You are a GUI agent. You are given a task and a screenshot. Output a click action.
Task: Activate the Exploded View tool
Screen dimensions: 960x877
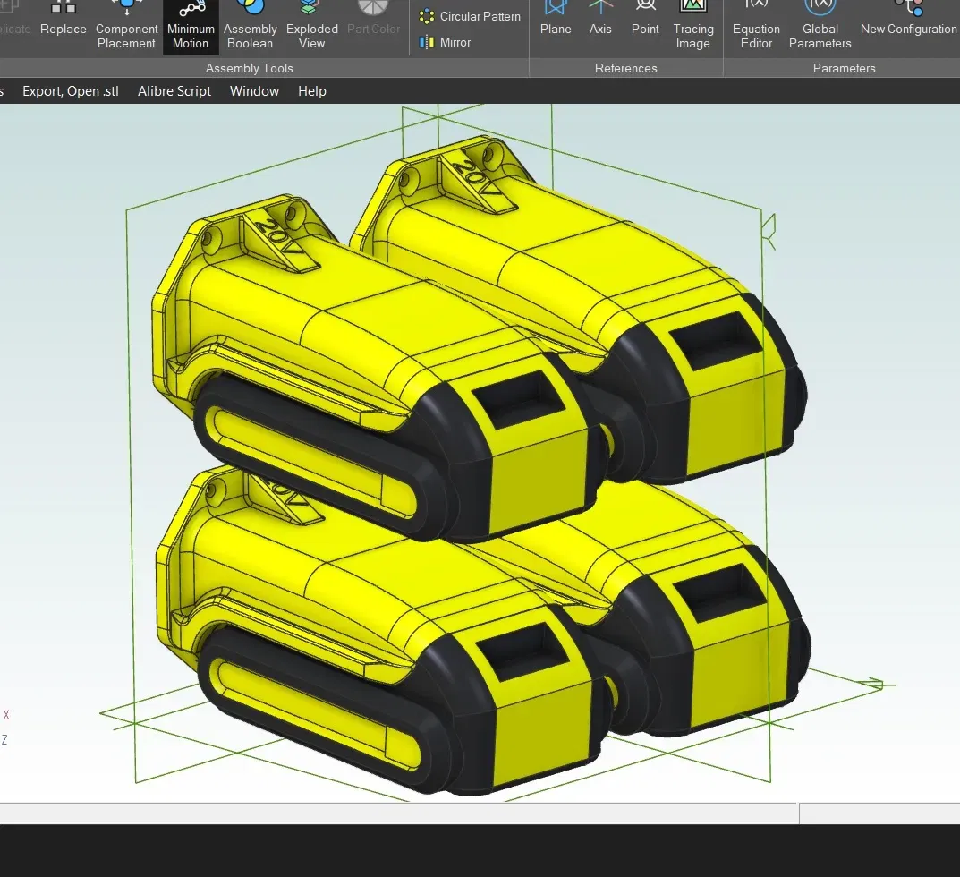311,26
